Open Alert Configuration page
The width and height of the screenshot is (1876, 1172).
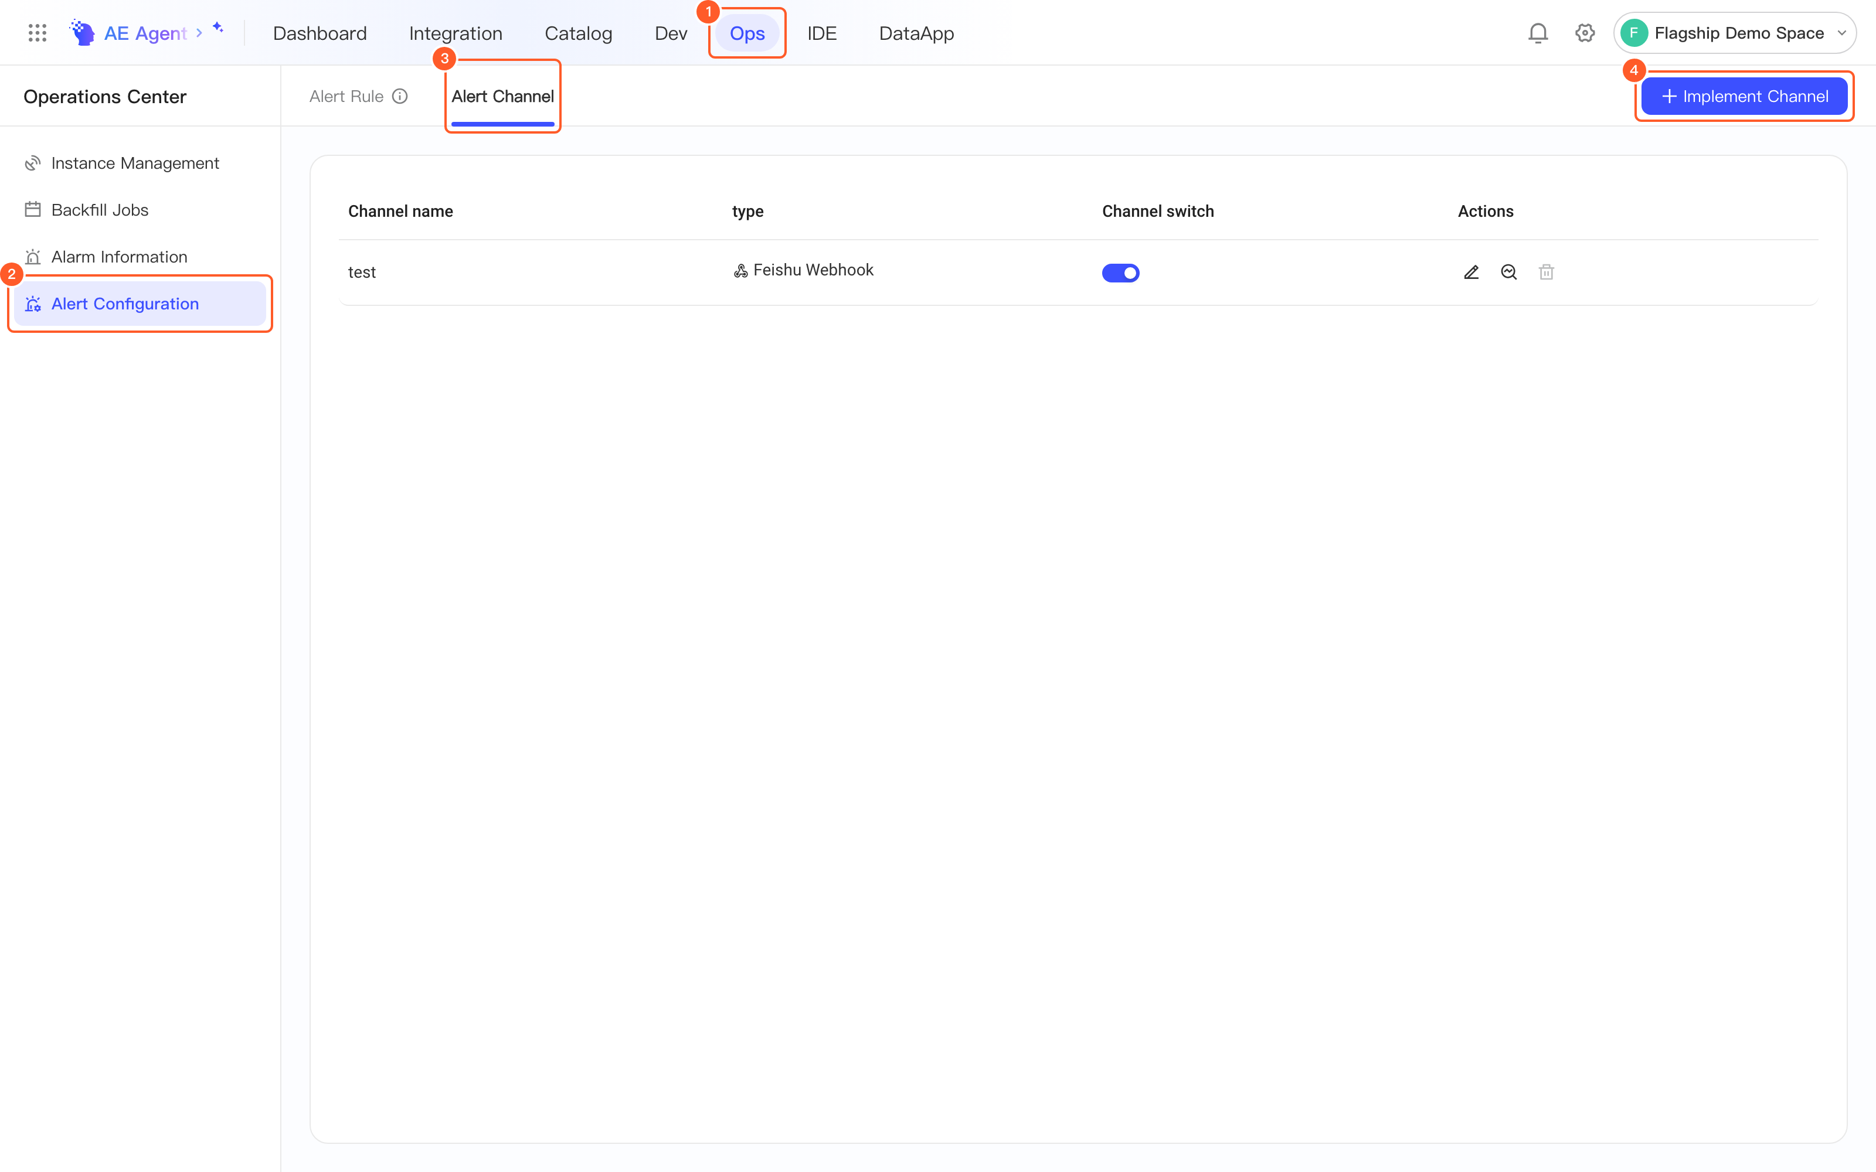140,304
